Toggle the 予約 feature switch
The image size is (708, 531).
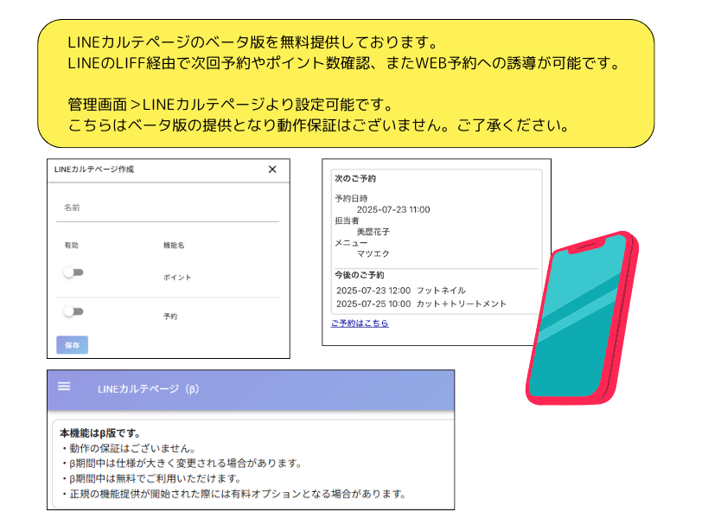coord(73,311)
